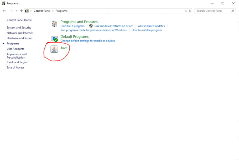Click View installed updates link
This screenshot has height=160, width=239.
(151, 26)
